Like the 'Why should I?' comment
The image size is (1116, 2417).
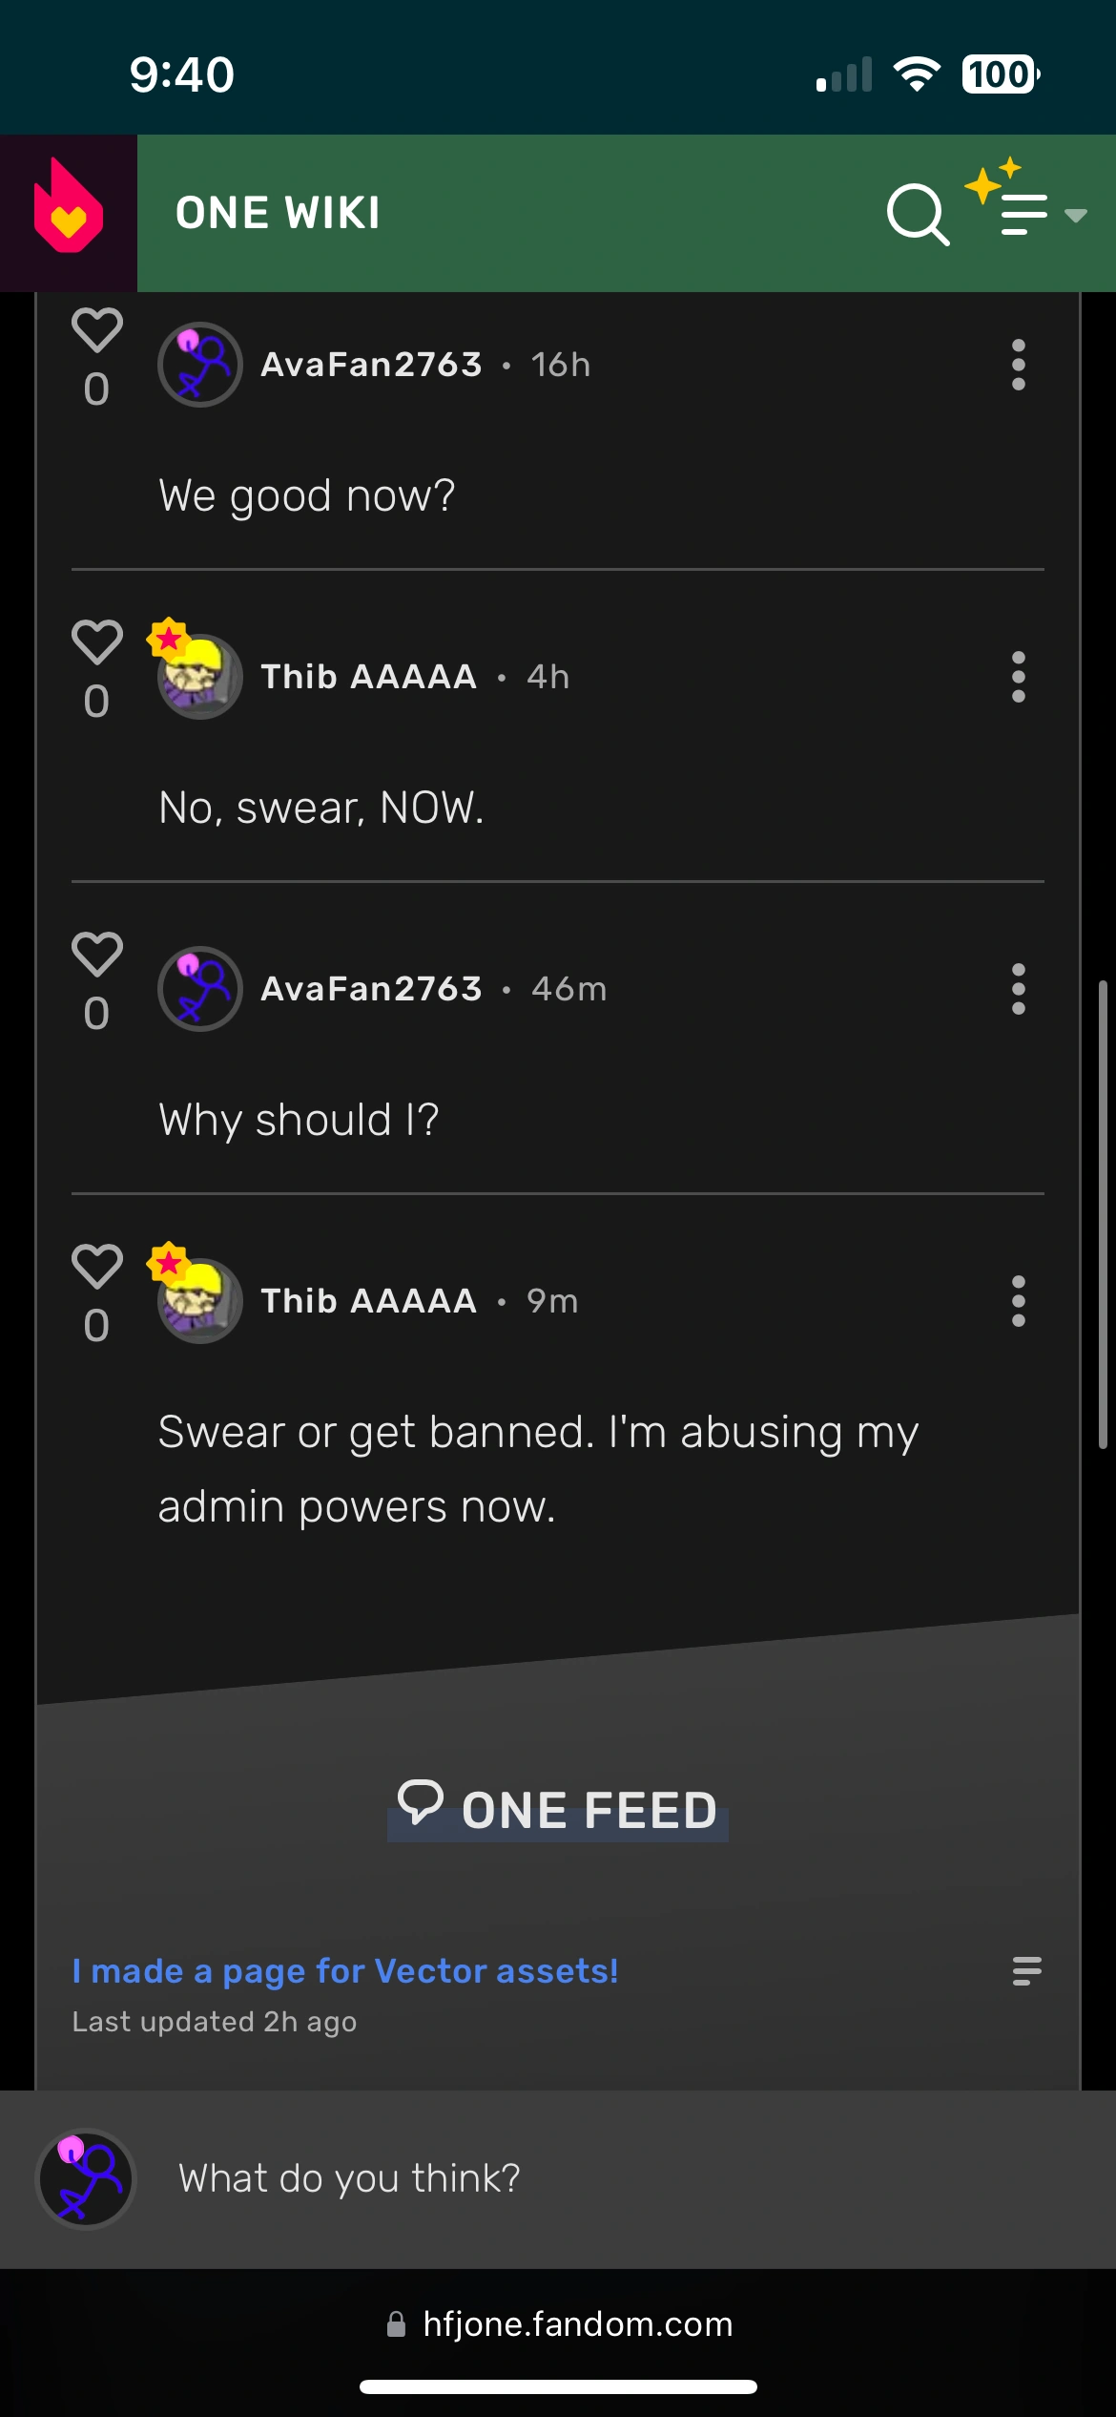[97, 955]
